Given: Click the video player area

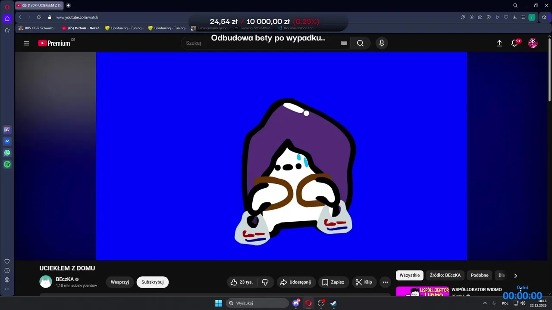Looking at the screenshot, I should click(x=281, y=156).
